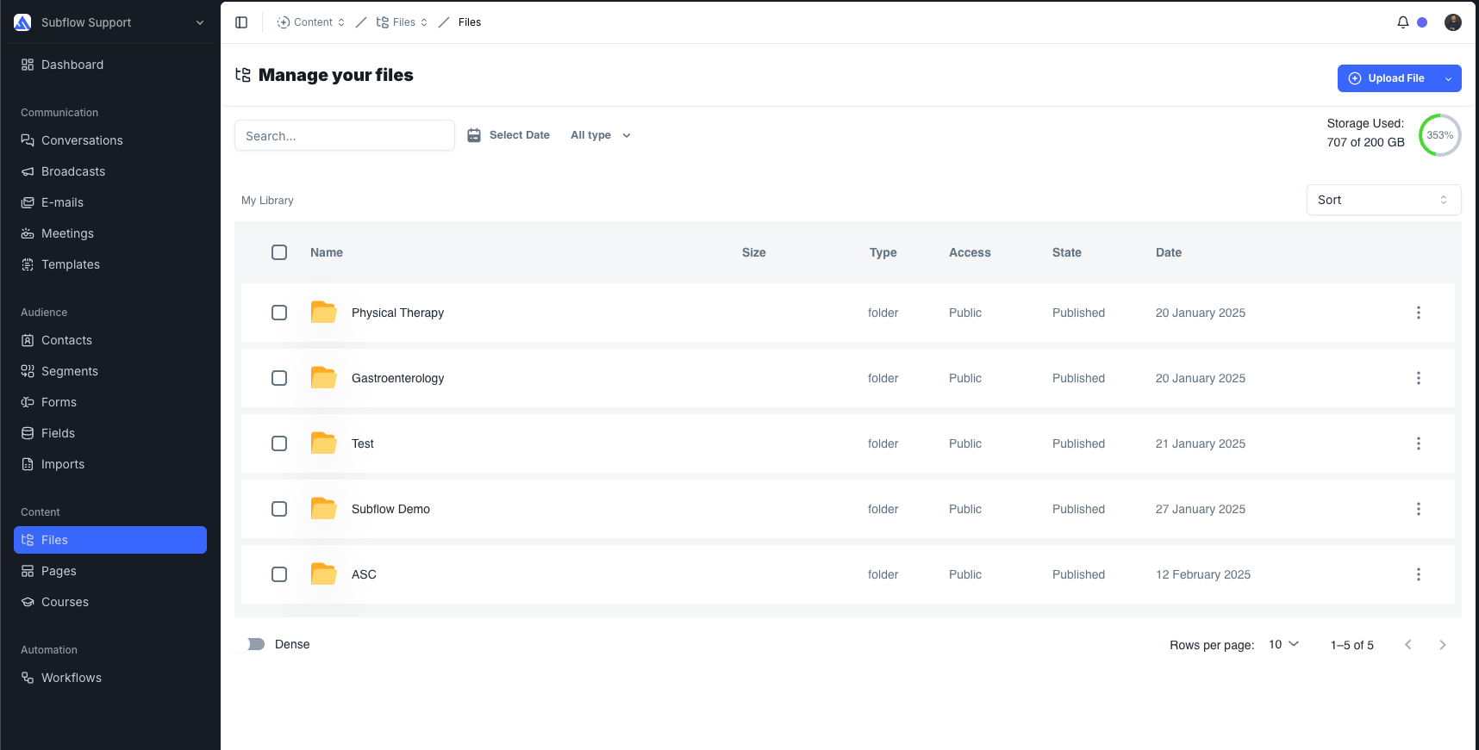Open Workflows in the sidebar
This screenshot has width=1479, height=750.
point(110,678)
